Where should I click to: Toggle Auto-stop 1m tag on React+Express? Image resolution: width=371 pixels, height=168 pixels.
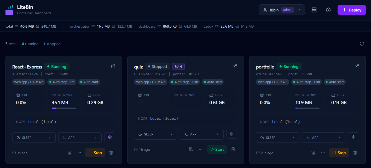pos(62,82)
